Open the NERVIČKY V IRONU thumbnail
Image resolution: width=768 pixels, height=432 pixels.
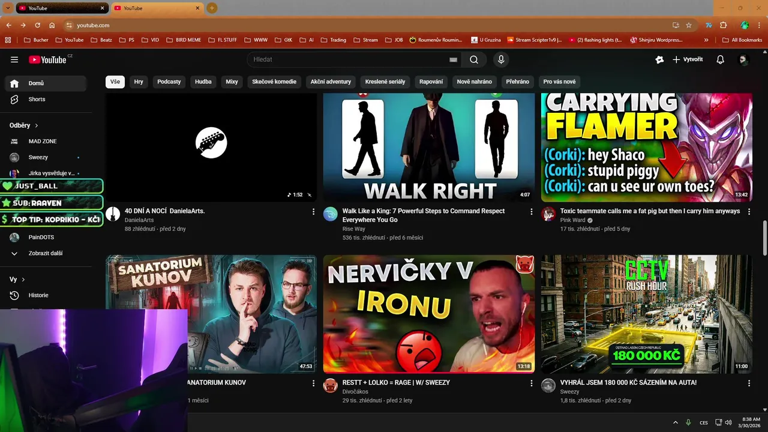pyautogui.click(x=429, y=314)
